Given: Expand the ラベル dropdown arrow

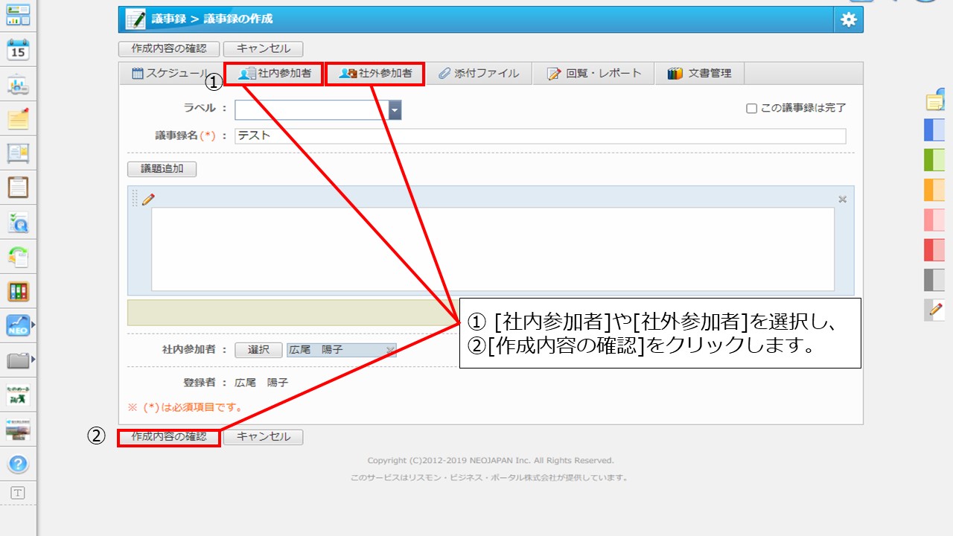Looking at the screenshot, I should point(395,110).
